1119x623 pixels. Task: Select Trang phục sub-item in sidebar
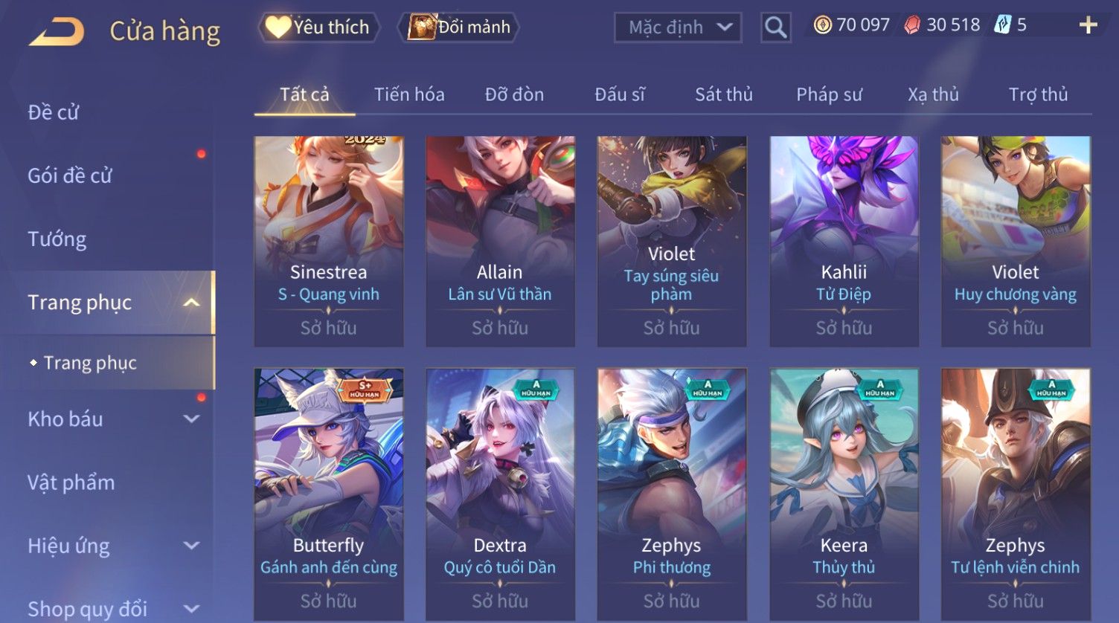[90, 363]
